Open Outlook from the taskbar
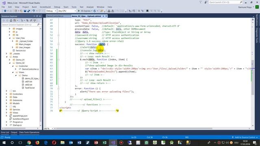This screenshot has height=146, width=260. (71, 142)
